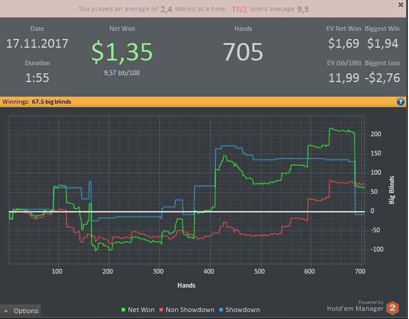Click the 200 tick on the y-axis
Viewport: 409px width, 319px height.
[376, 134]
